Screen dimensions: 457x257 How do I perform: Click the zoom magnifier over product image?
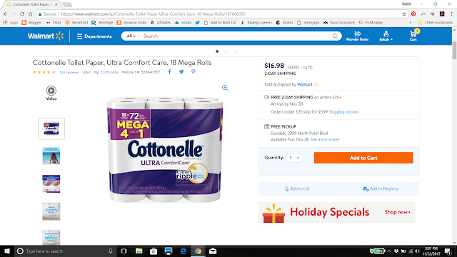[x=225, y=88]
